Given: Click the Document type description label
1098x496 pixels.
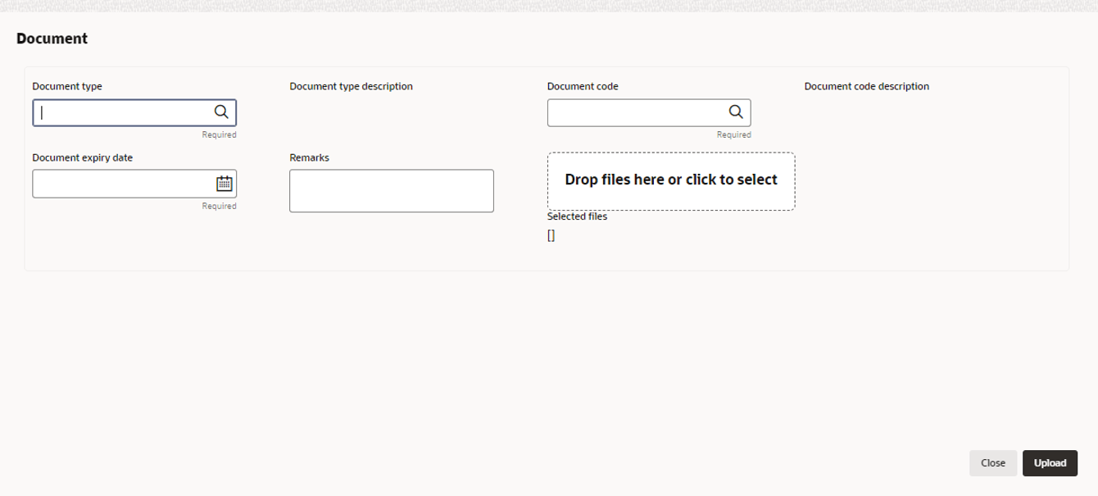Looking at the screenshot, I should coord(351,86).
